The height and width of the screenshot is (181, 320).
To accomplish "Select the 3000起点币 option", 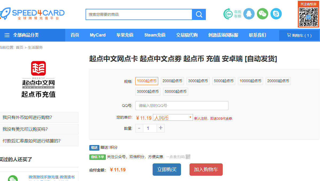I will tap(198, 81).
